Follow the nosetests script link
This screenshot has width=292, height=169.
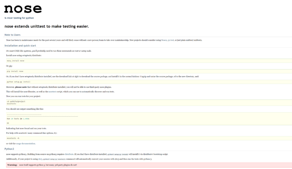[x=52, y=92]
